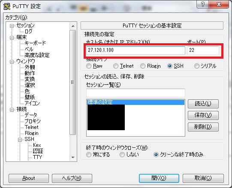Open the TTY category
The height and width of the screenshot is (188, 232).
coord(38,157)
